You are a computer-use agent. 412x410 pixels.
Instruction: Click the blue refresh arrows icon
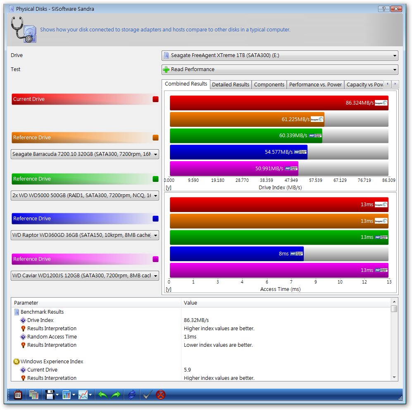(132, 395)
